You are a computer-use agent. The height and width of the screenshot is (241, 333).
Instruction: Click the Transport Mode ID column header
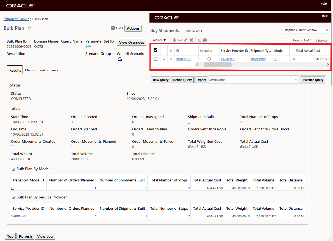click(28, 180)
